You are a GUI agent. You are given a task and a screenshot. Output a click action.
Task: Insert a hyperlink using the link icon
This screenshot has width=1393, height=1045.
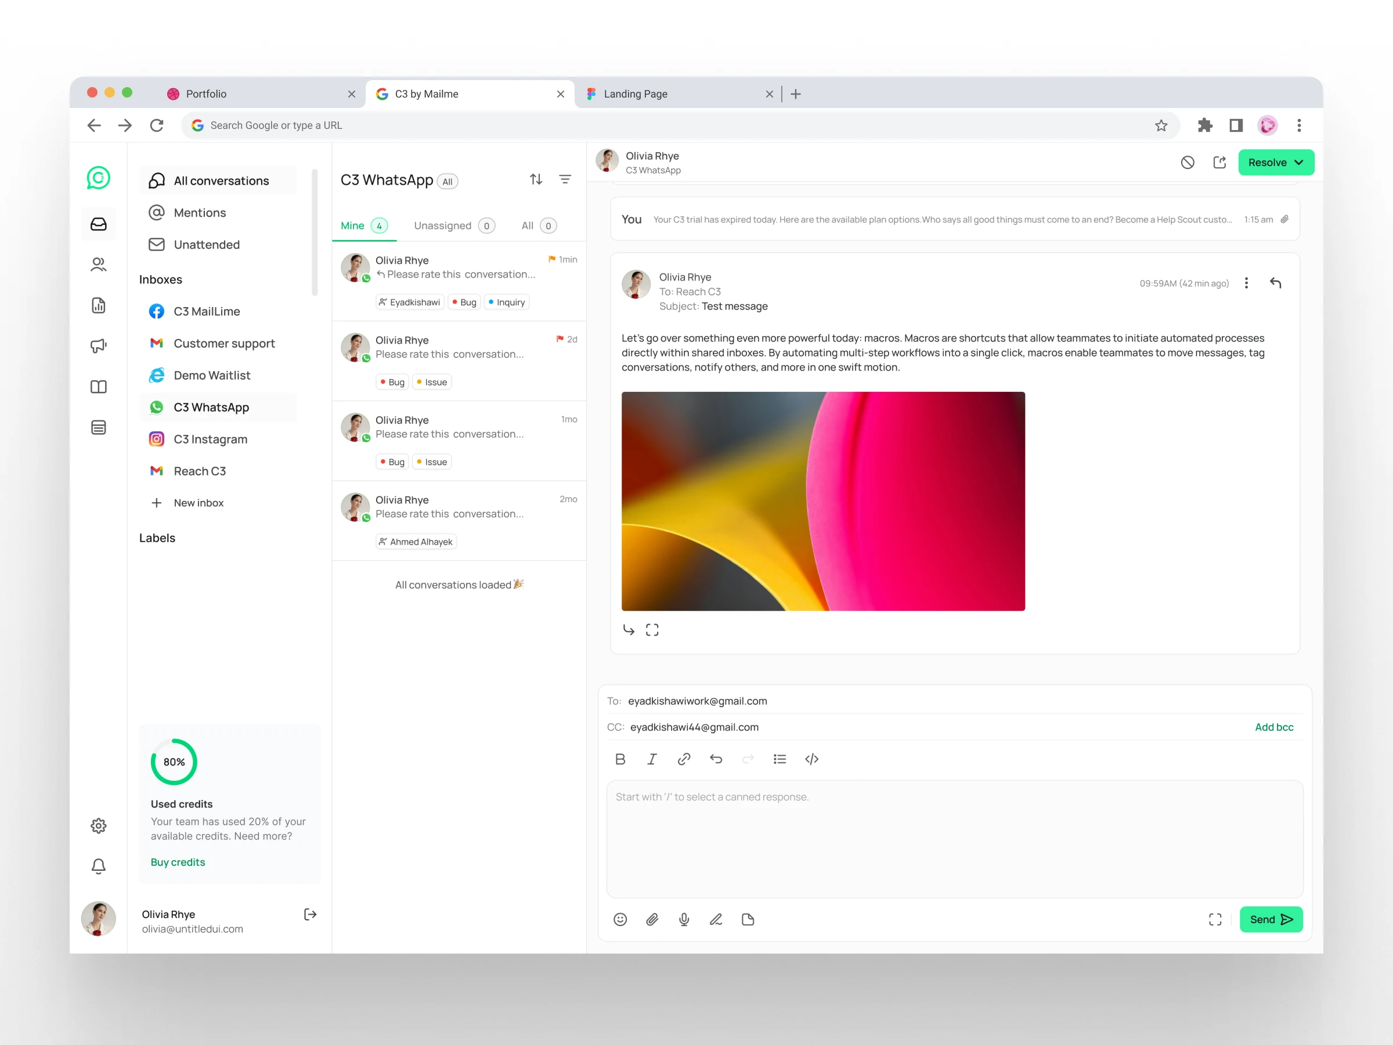(x=684, y=759)
